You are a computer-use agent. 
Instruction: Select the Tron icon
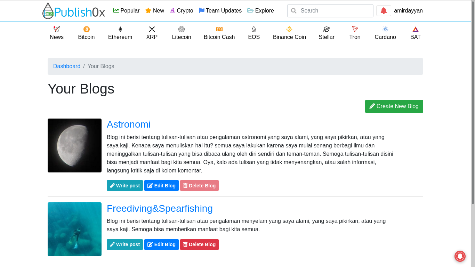[355, 29]
